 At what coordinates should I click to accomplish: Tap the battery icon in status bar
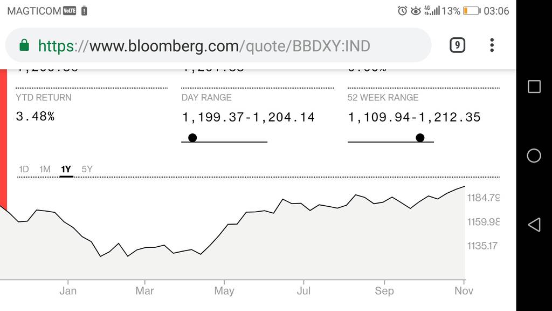(x=471, y=11)
